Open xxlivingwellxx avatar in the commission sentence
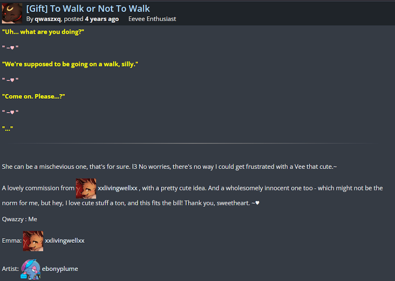395x281 pixels. pyautogui.click(x=86, y=188)
